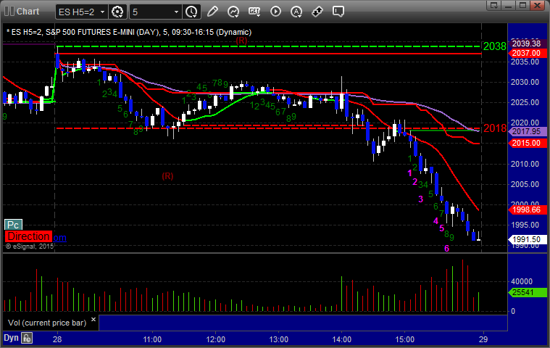Click the magenta 6 count at chart bottom
Image resolution: width=550 pixels, height=348 pixels.
point(446,249)
